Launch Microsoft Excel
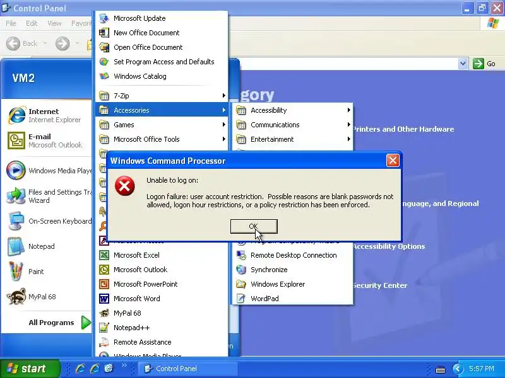The width and height of the screenshot is (505, 378). coord(162,255)
